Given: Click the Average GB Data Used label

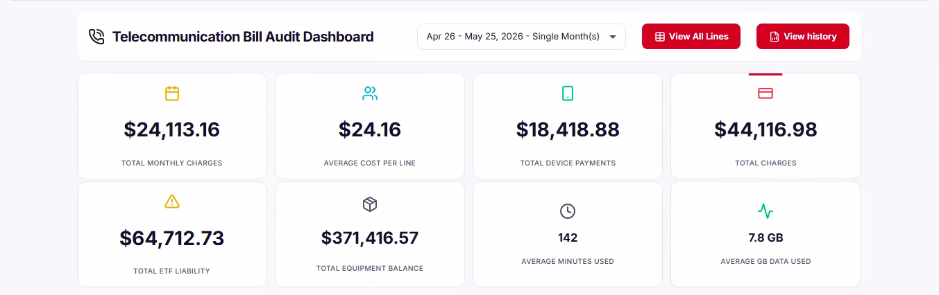Looking at the screenshot, I should pyautogui.click(x=765, y=262).
